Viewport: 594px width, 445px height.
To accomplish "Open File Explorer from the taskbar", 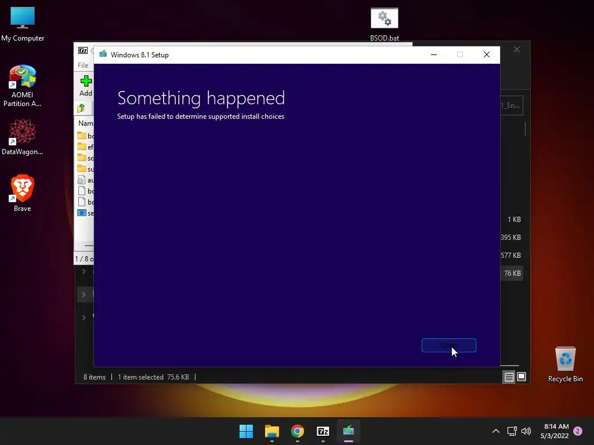I will [x=271, y=431].
